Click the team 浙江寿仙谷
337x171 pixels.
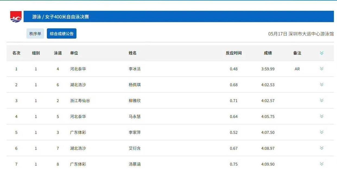point(80,101)
